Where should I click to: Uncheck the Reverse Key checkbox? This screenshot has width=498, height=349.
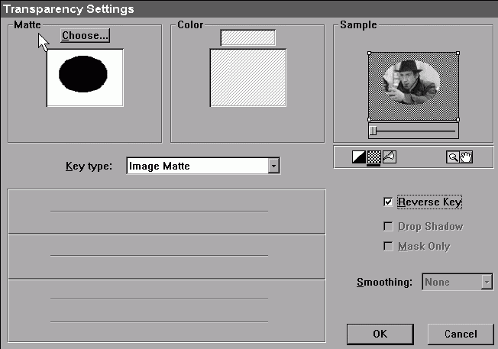389,202
